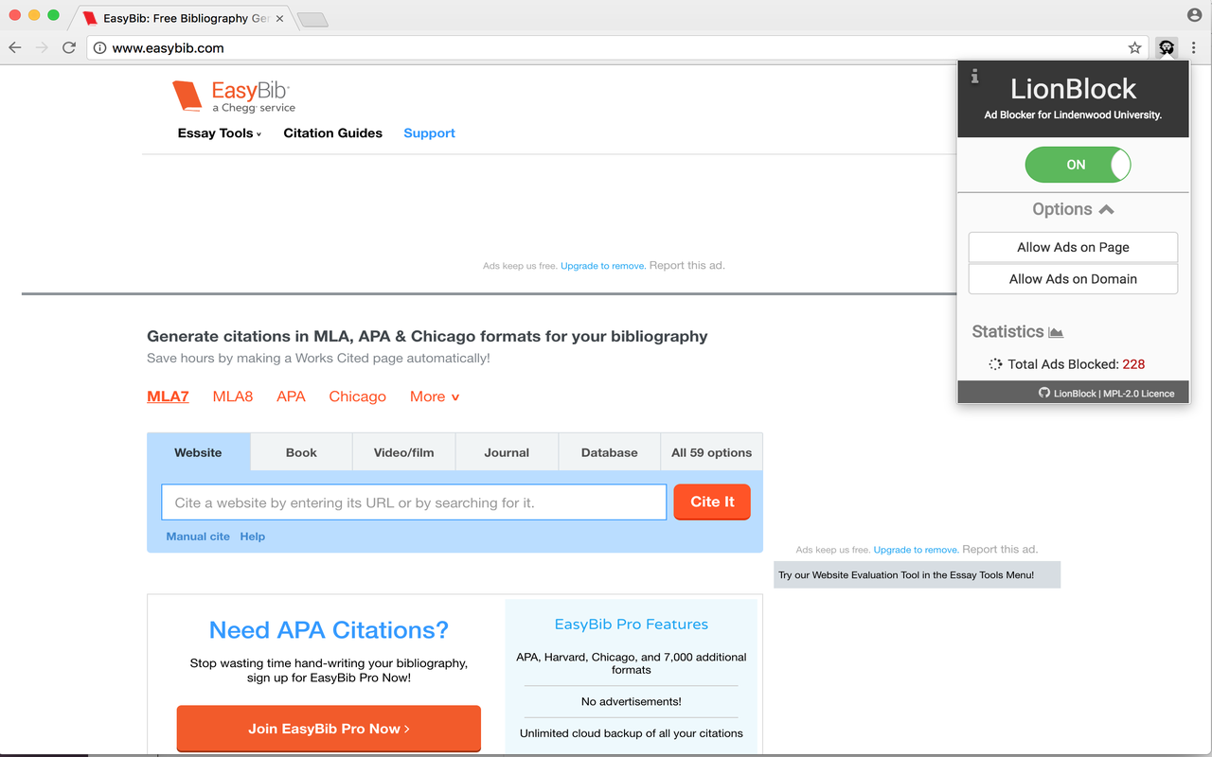1212x757 pixels.
Task: Click the EasyBib logo
Action: [234, 97]
